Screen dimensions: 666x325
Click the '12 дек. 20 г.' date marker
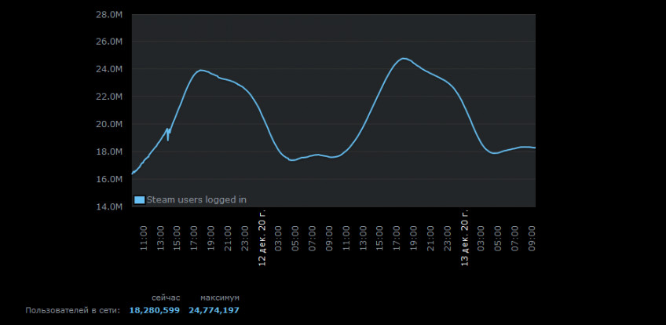[x=262, y=238]
